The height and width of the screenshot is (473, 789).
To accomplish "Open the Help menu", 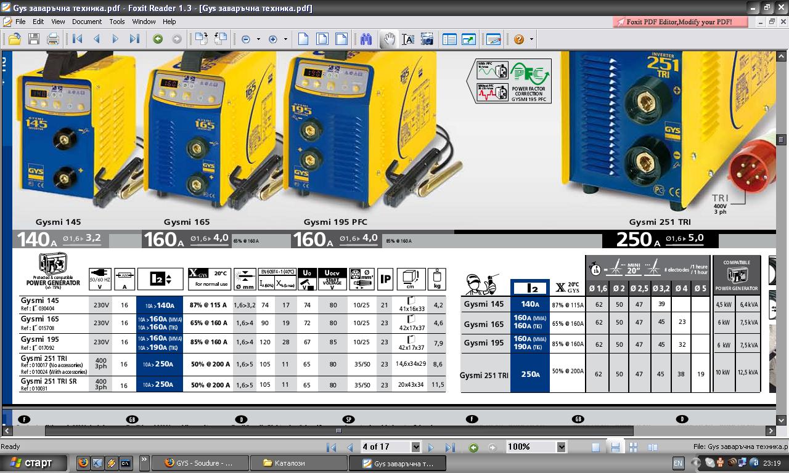I will coord(169,22).
